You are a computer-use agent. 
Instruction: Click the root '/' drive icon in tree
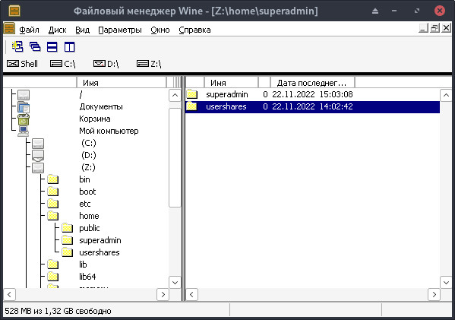coord(24,95)
